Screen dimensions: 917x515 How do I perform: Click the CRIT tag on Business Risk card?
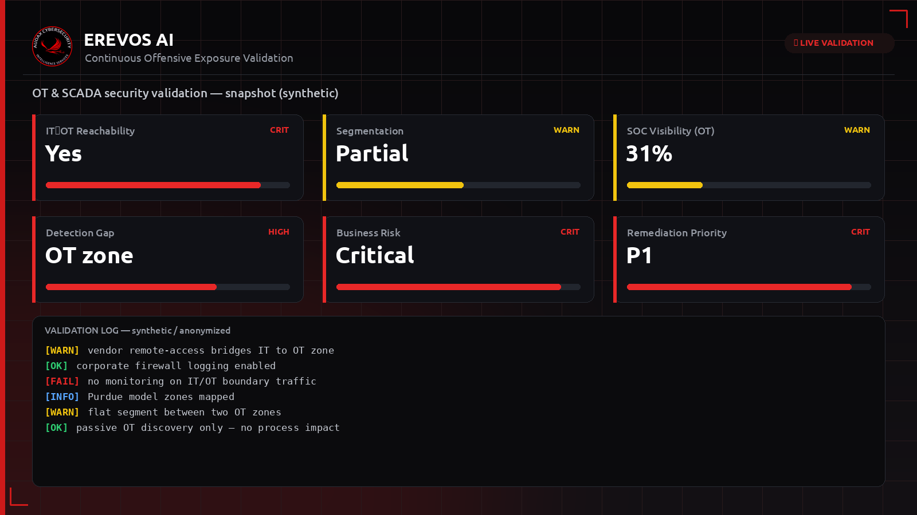(570, 232)
